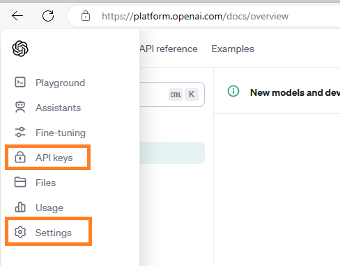View site info via padlock icon
Image resolution: width=340 pixels, height=266 pixels.
pos(86,16)
